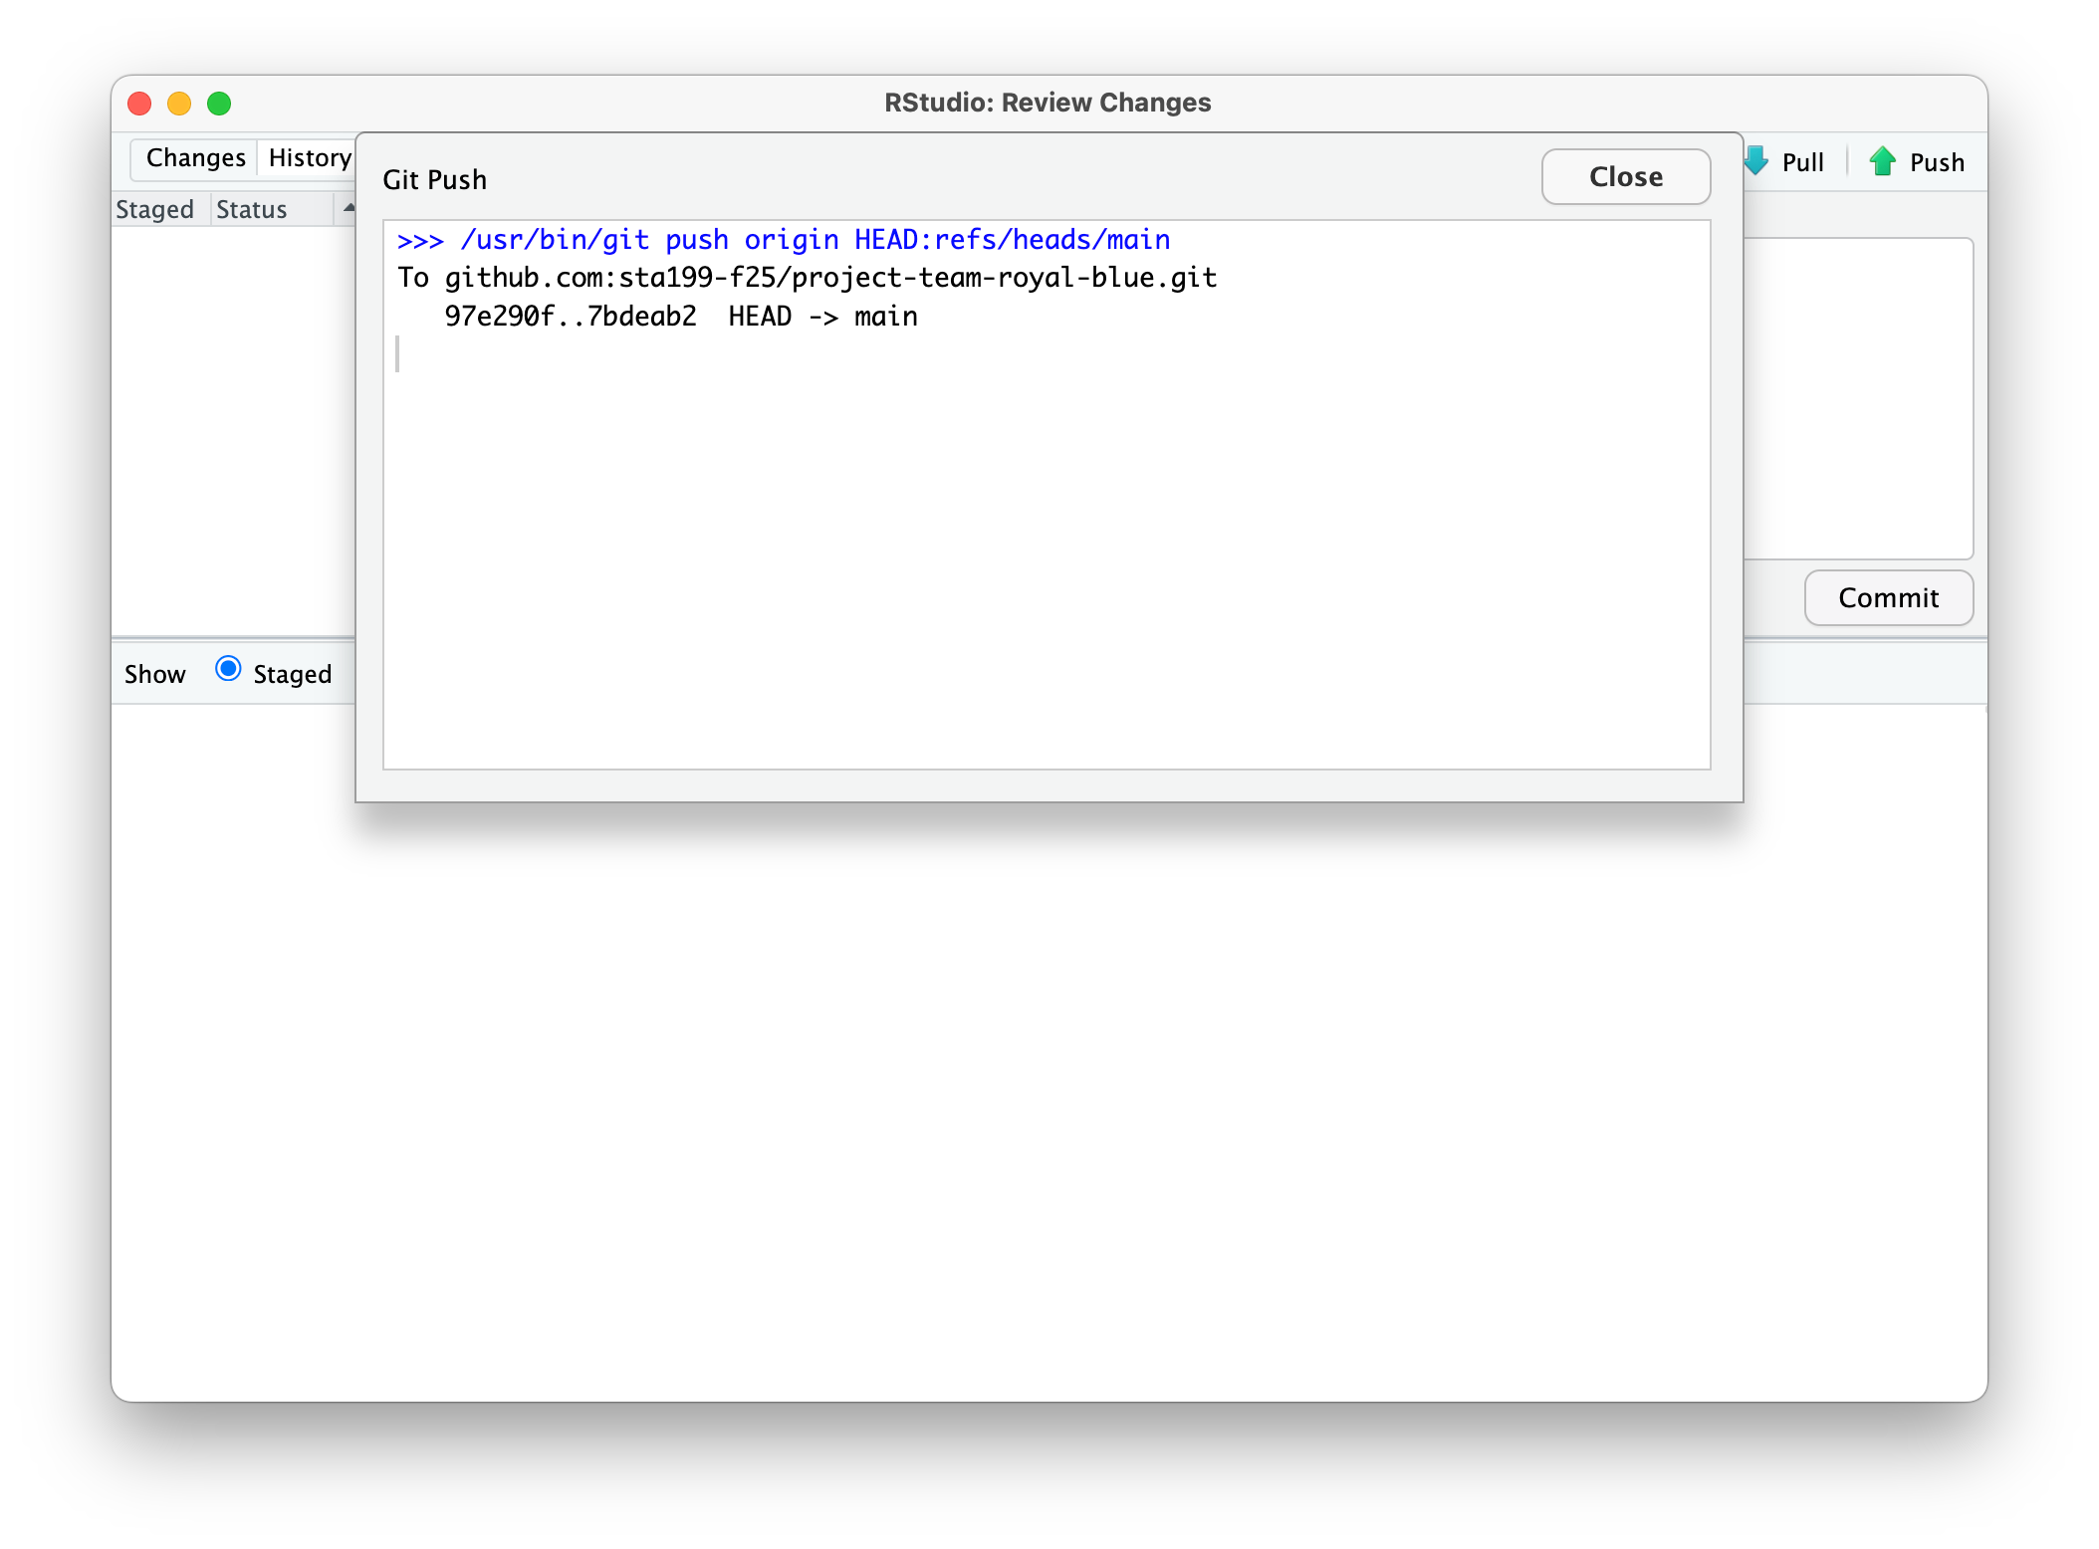The width and height of the screenshot is (2099, 1549).
Task: Click the blue Pull arrow icon
Action: [1756, 161]
